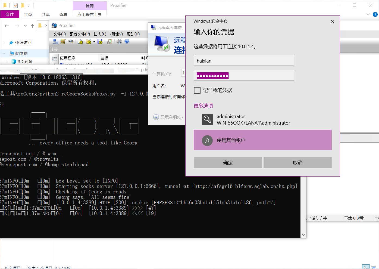The width and height of the screenshot is (379, 269).
Task: Click person avatar icon beside 使用其他帐户
Action: coord(207,140)
